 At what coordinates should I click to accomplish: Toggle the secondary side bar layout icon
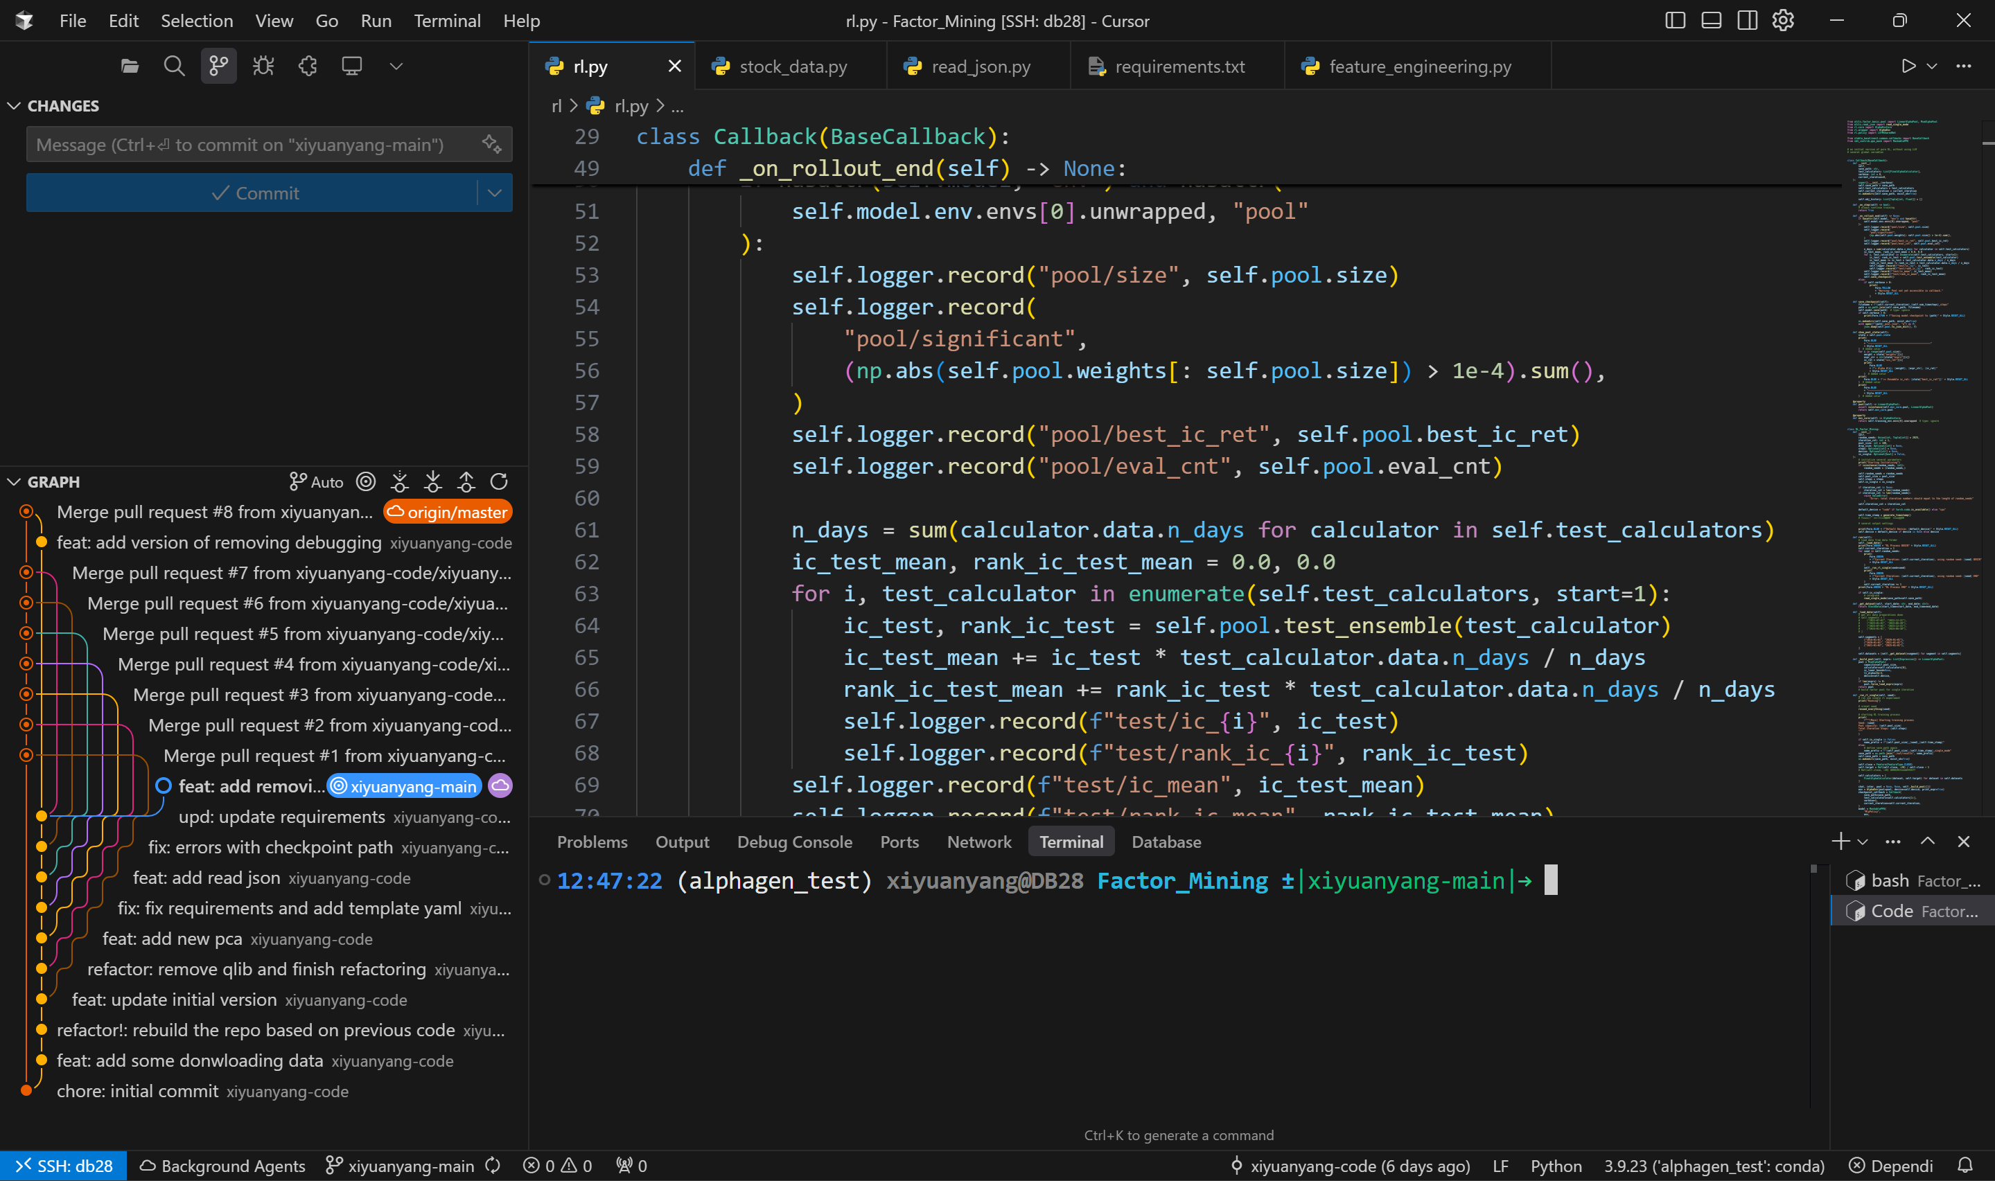click(x=1747, y=21)
